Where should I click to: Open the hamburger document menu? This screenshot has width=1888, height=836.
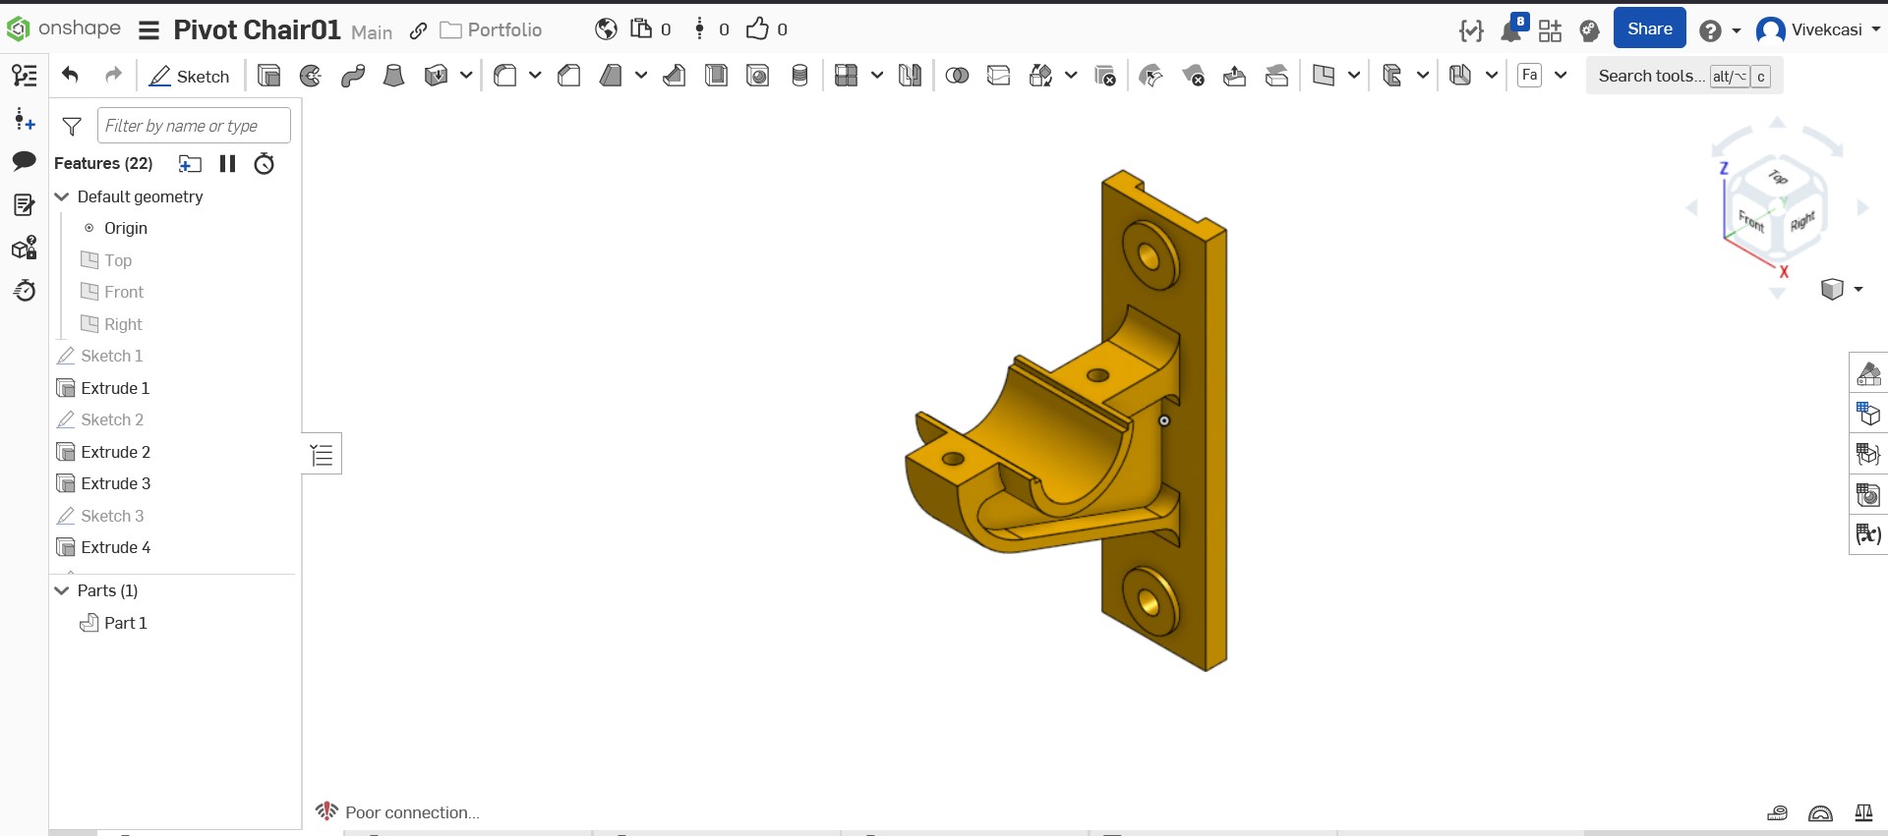pyautogui.click(x=149, y=30)
